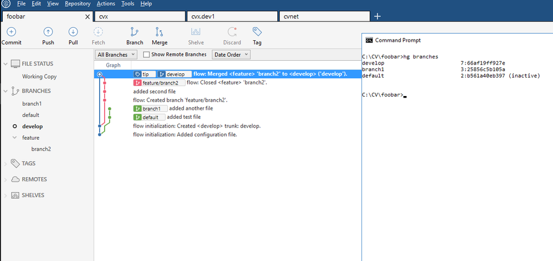Switch to the cvx tab
The height and width of the screenshot is (261, 553).
139,17
